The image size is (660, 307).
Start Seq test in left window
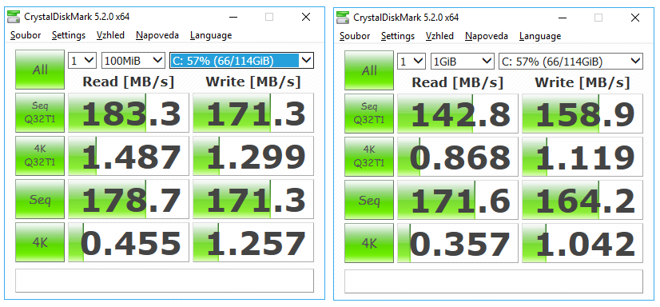pos(40,199)
